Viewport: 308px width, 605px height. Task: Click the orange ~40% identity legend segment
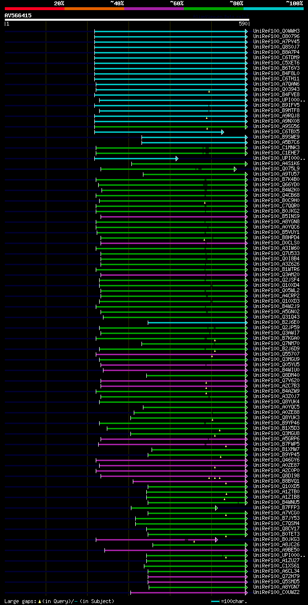tap(94, 9)
